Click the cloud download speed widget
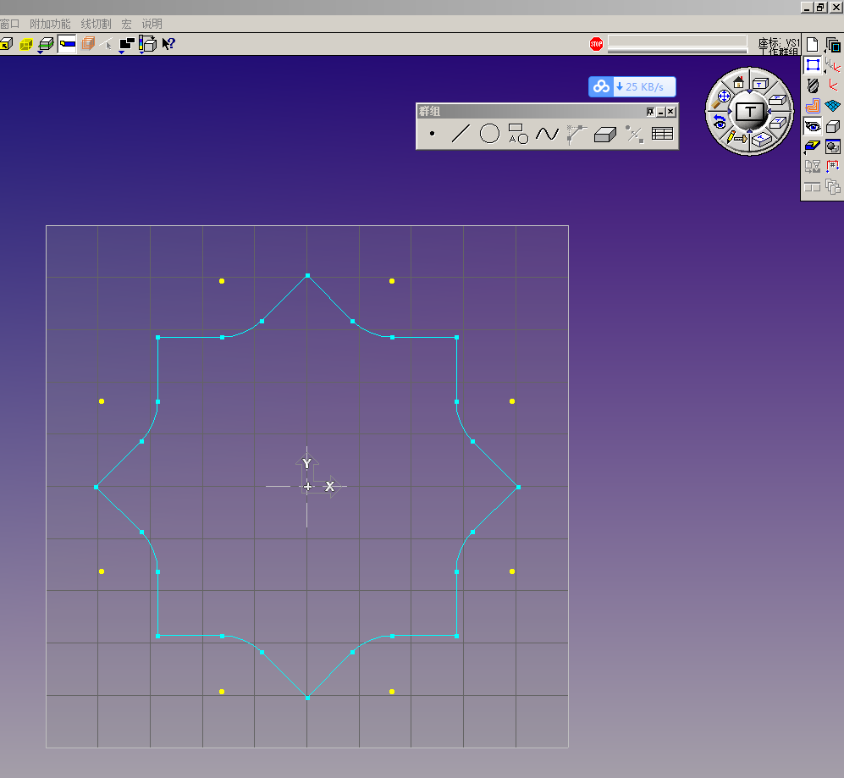Screen dimensions: 844x778 pos(632,86)
